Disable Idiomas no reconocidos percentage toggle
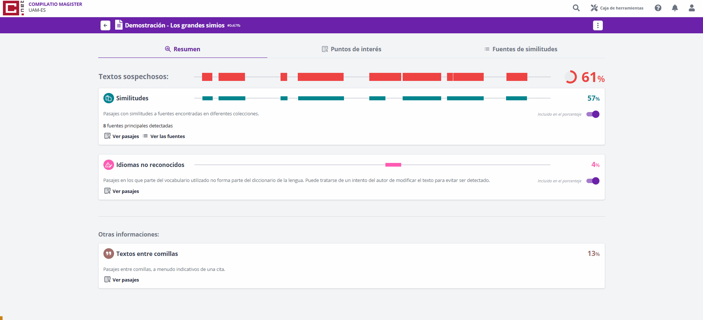This screenshot has height=320, width=703. pyautogui.click(x=593, y=181)
